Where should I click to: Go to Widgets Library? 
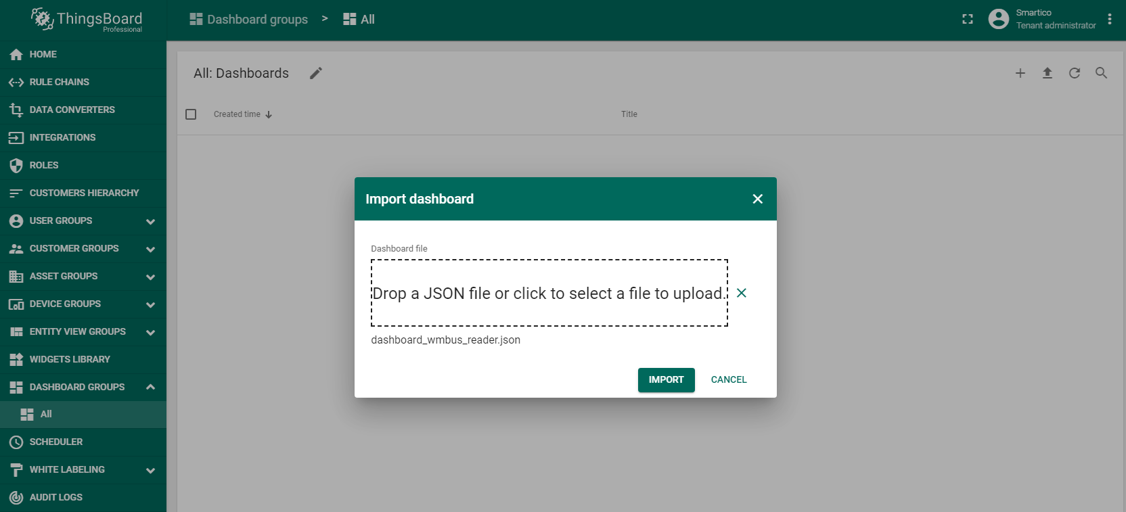click(x=70, y=359)
